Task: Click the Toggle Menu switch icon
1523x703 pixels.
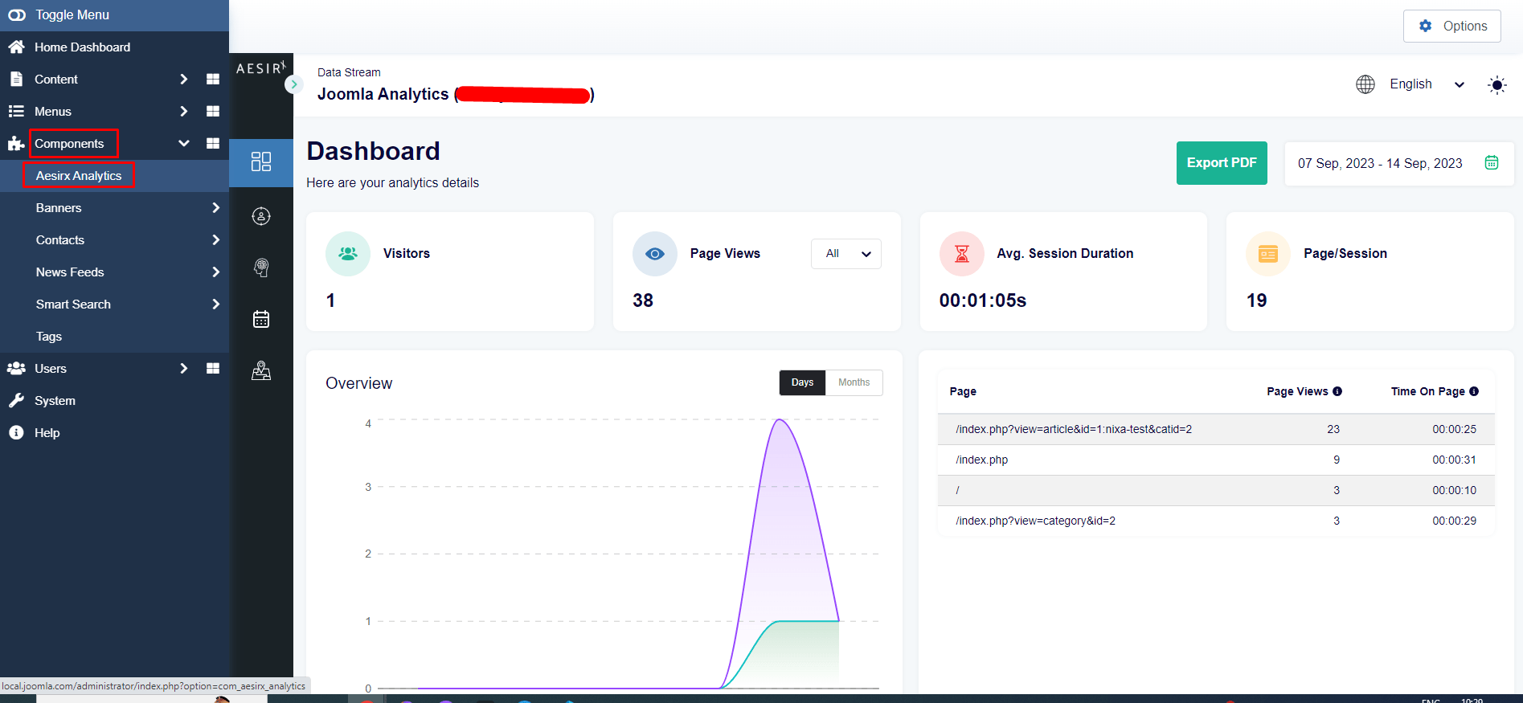Action: [x=17, y=15]
